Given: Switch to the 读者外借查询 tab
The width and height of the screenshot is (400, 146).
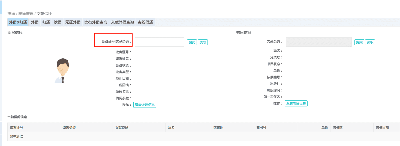Looking at the screenshot, I should tap(96, 22).
